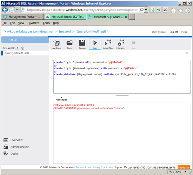Open the Help menu
Screen dimensions: 193x175
56,23
